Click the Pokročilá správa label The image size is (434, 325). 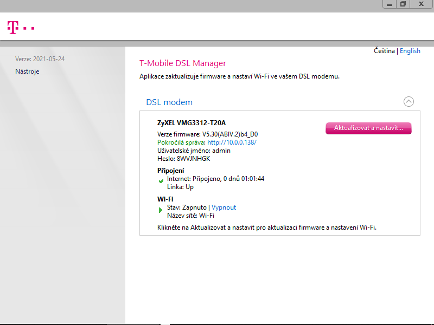(181, 142)
